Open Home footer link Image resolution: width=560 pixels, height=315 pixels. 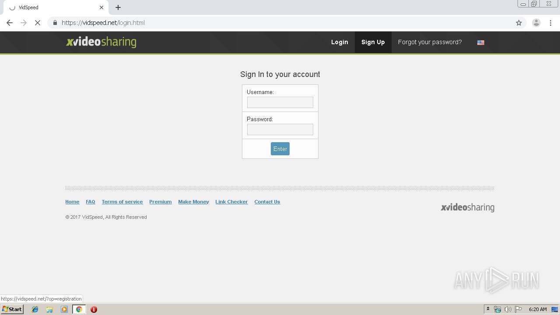72,202
